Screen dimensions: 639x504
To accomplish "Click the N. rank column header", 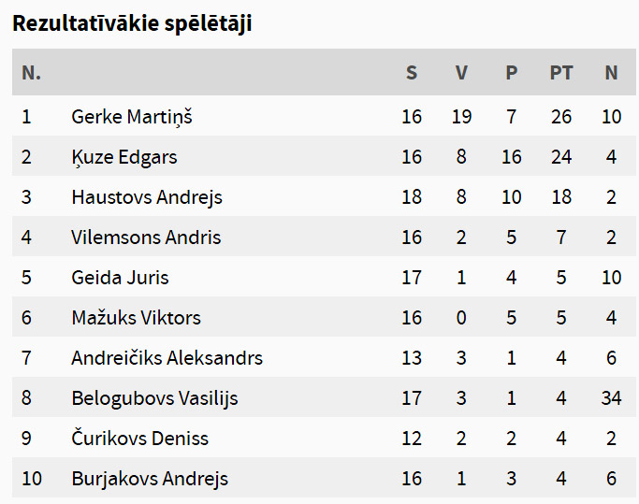I will tap(32, 73).
